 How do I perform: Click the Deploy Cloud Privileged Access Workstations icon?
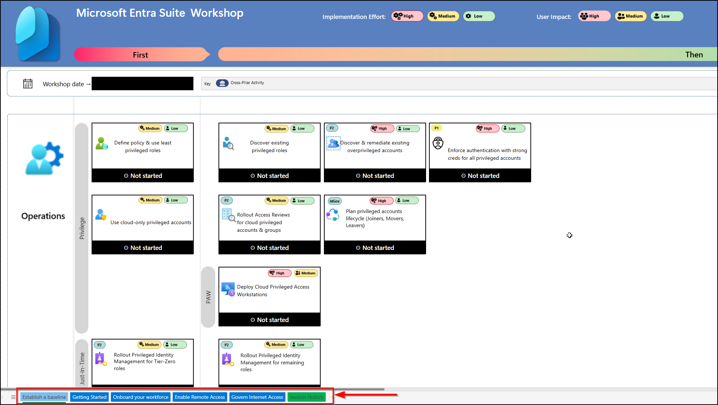tap(228, 289)
